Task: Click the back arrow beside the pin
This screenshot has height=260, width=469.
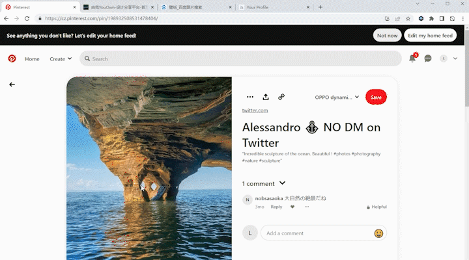Action: click(12, 84)
